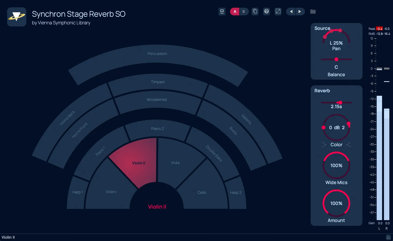The height and width of the screenshot is (241, 393).
Task: Select the Mallets stage section
Action: 246,119
